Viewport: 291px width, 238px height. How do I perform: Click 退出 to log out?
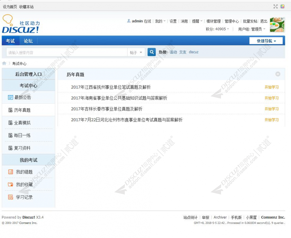263,21
